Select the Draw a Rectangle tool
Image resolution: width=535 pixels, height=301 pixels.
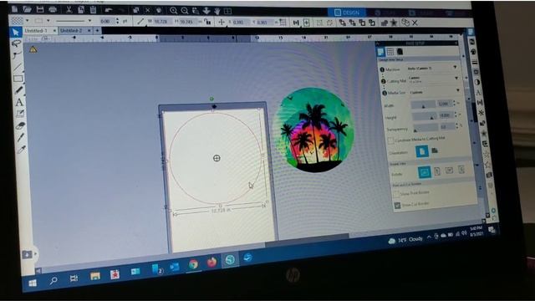pyautogui.click(x=18, y=79)
